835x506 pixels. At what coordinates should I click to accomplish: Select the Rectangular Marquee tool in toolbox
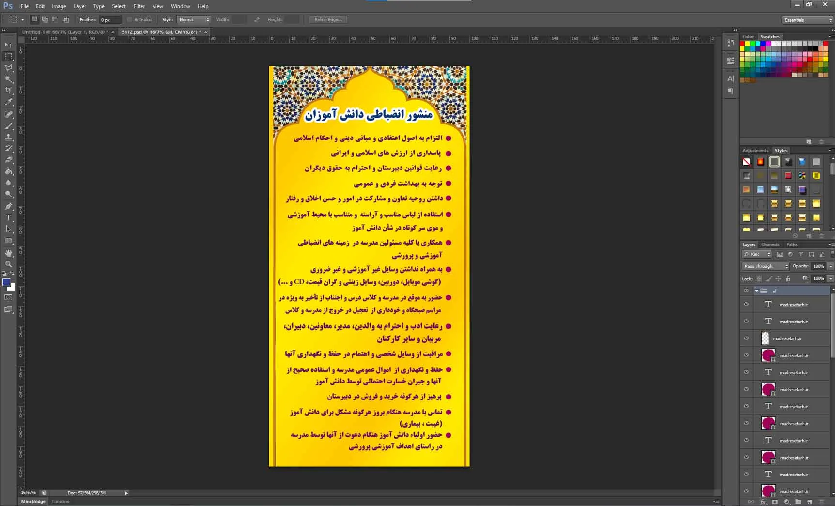9,56
